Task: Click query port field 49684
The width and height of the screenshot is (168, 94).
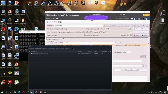Action: tap(127, 52)
